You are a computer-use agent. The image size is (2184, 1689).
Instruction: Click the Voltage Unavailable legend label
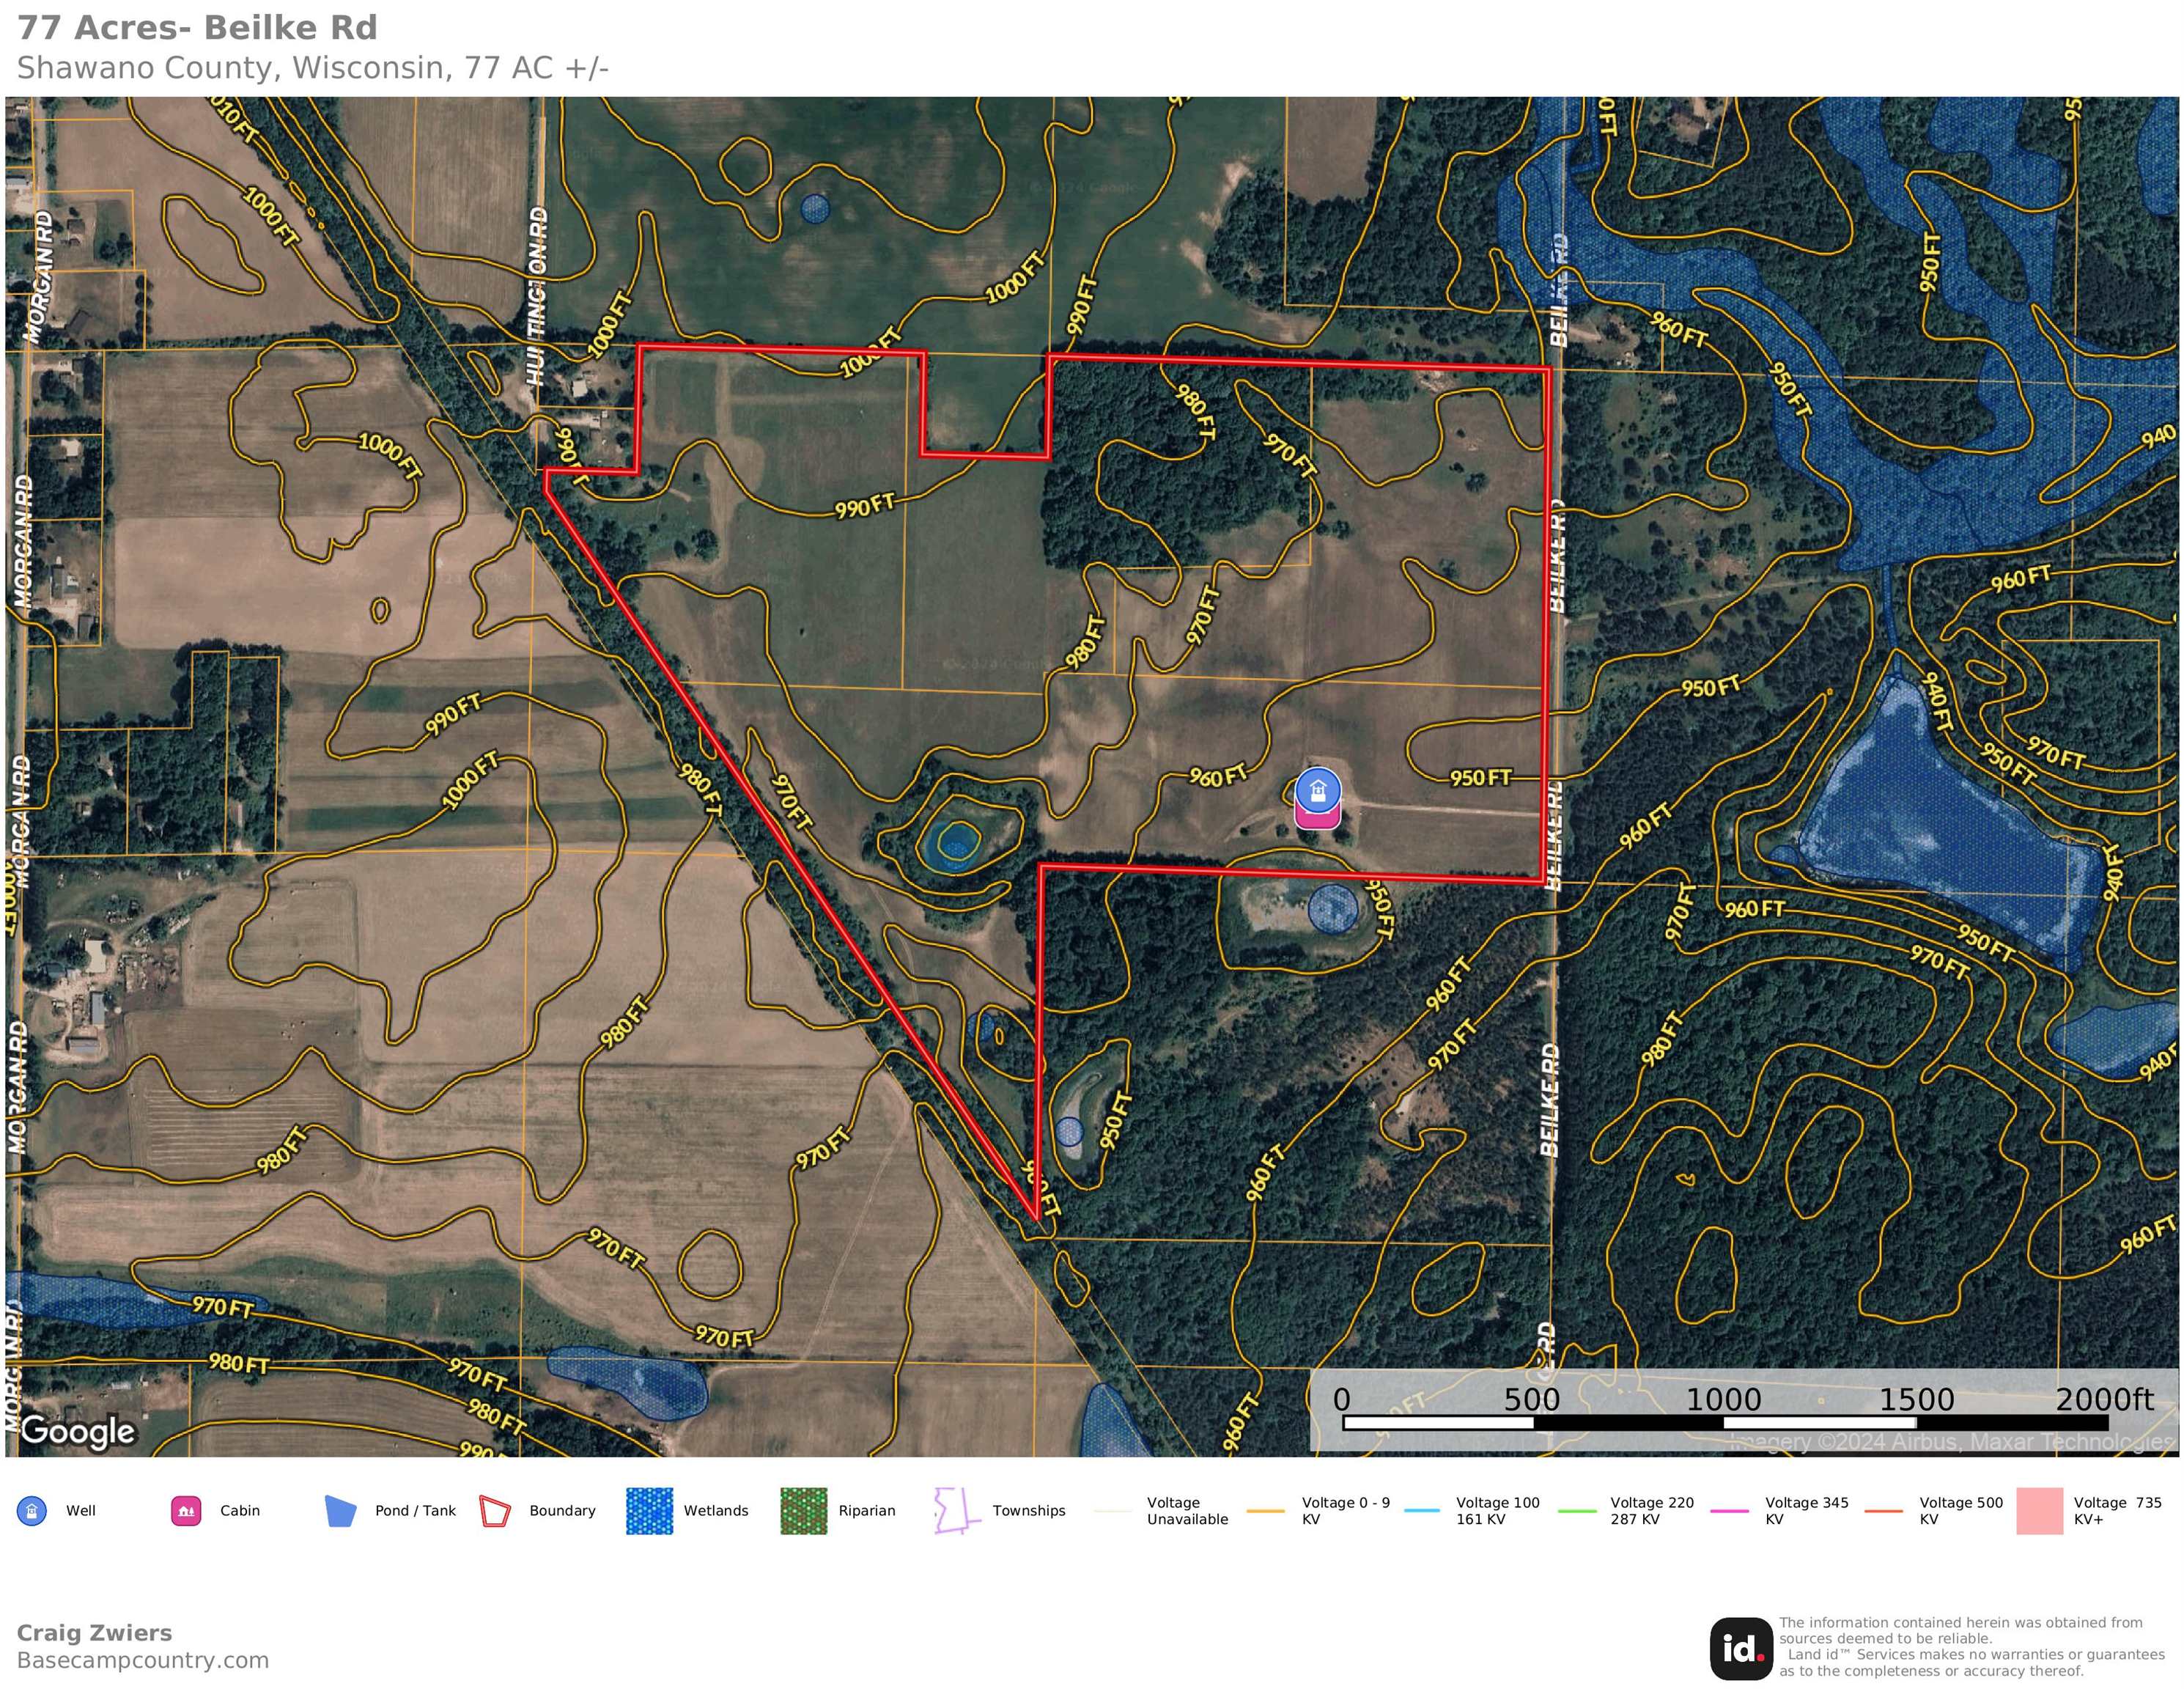[x=1187, y=1511]
